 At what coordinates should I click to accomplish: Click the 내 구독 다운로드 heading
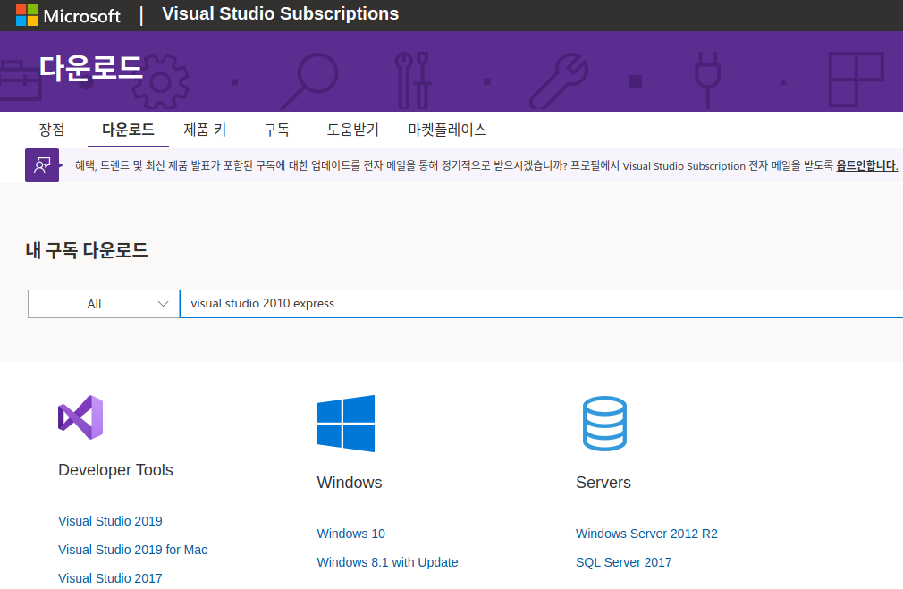pyautogui.click(x=87, y=250)
